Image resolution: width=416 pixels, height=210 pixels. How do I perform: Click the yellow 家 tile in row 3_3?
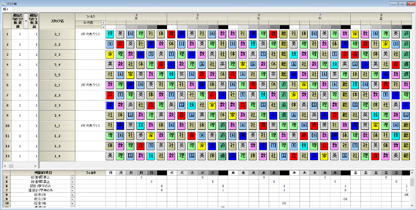tap(111, 54)
